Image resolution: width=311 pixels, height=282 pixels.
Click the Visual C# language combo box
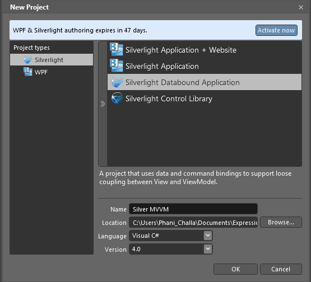[171, 236]
